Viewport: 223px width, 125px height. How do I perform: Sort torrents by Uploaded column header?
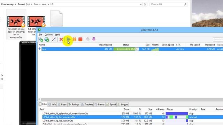click(x=210, y=45)
